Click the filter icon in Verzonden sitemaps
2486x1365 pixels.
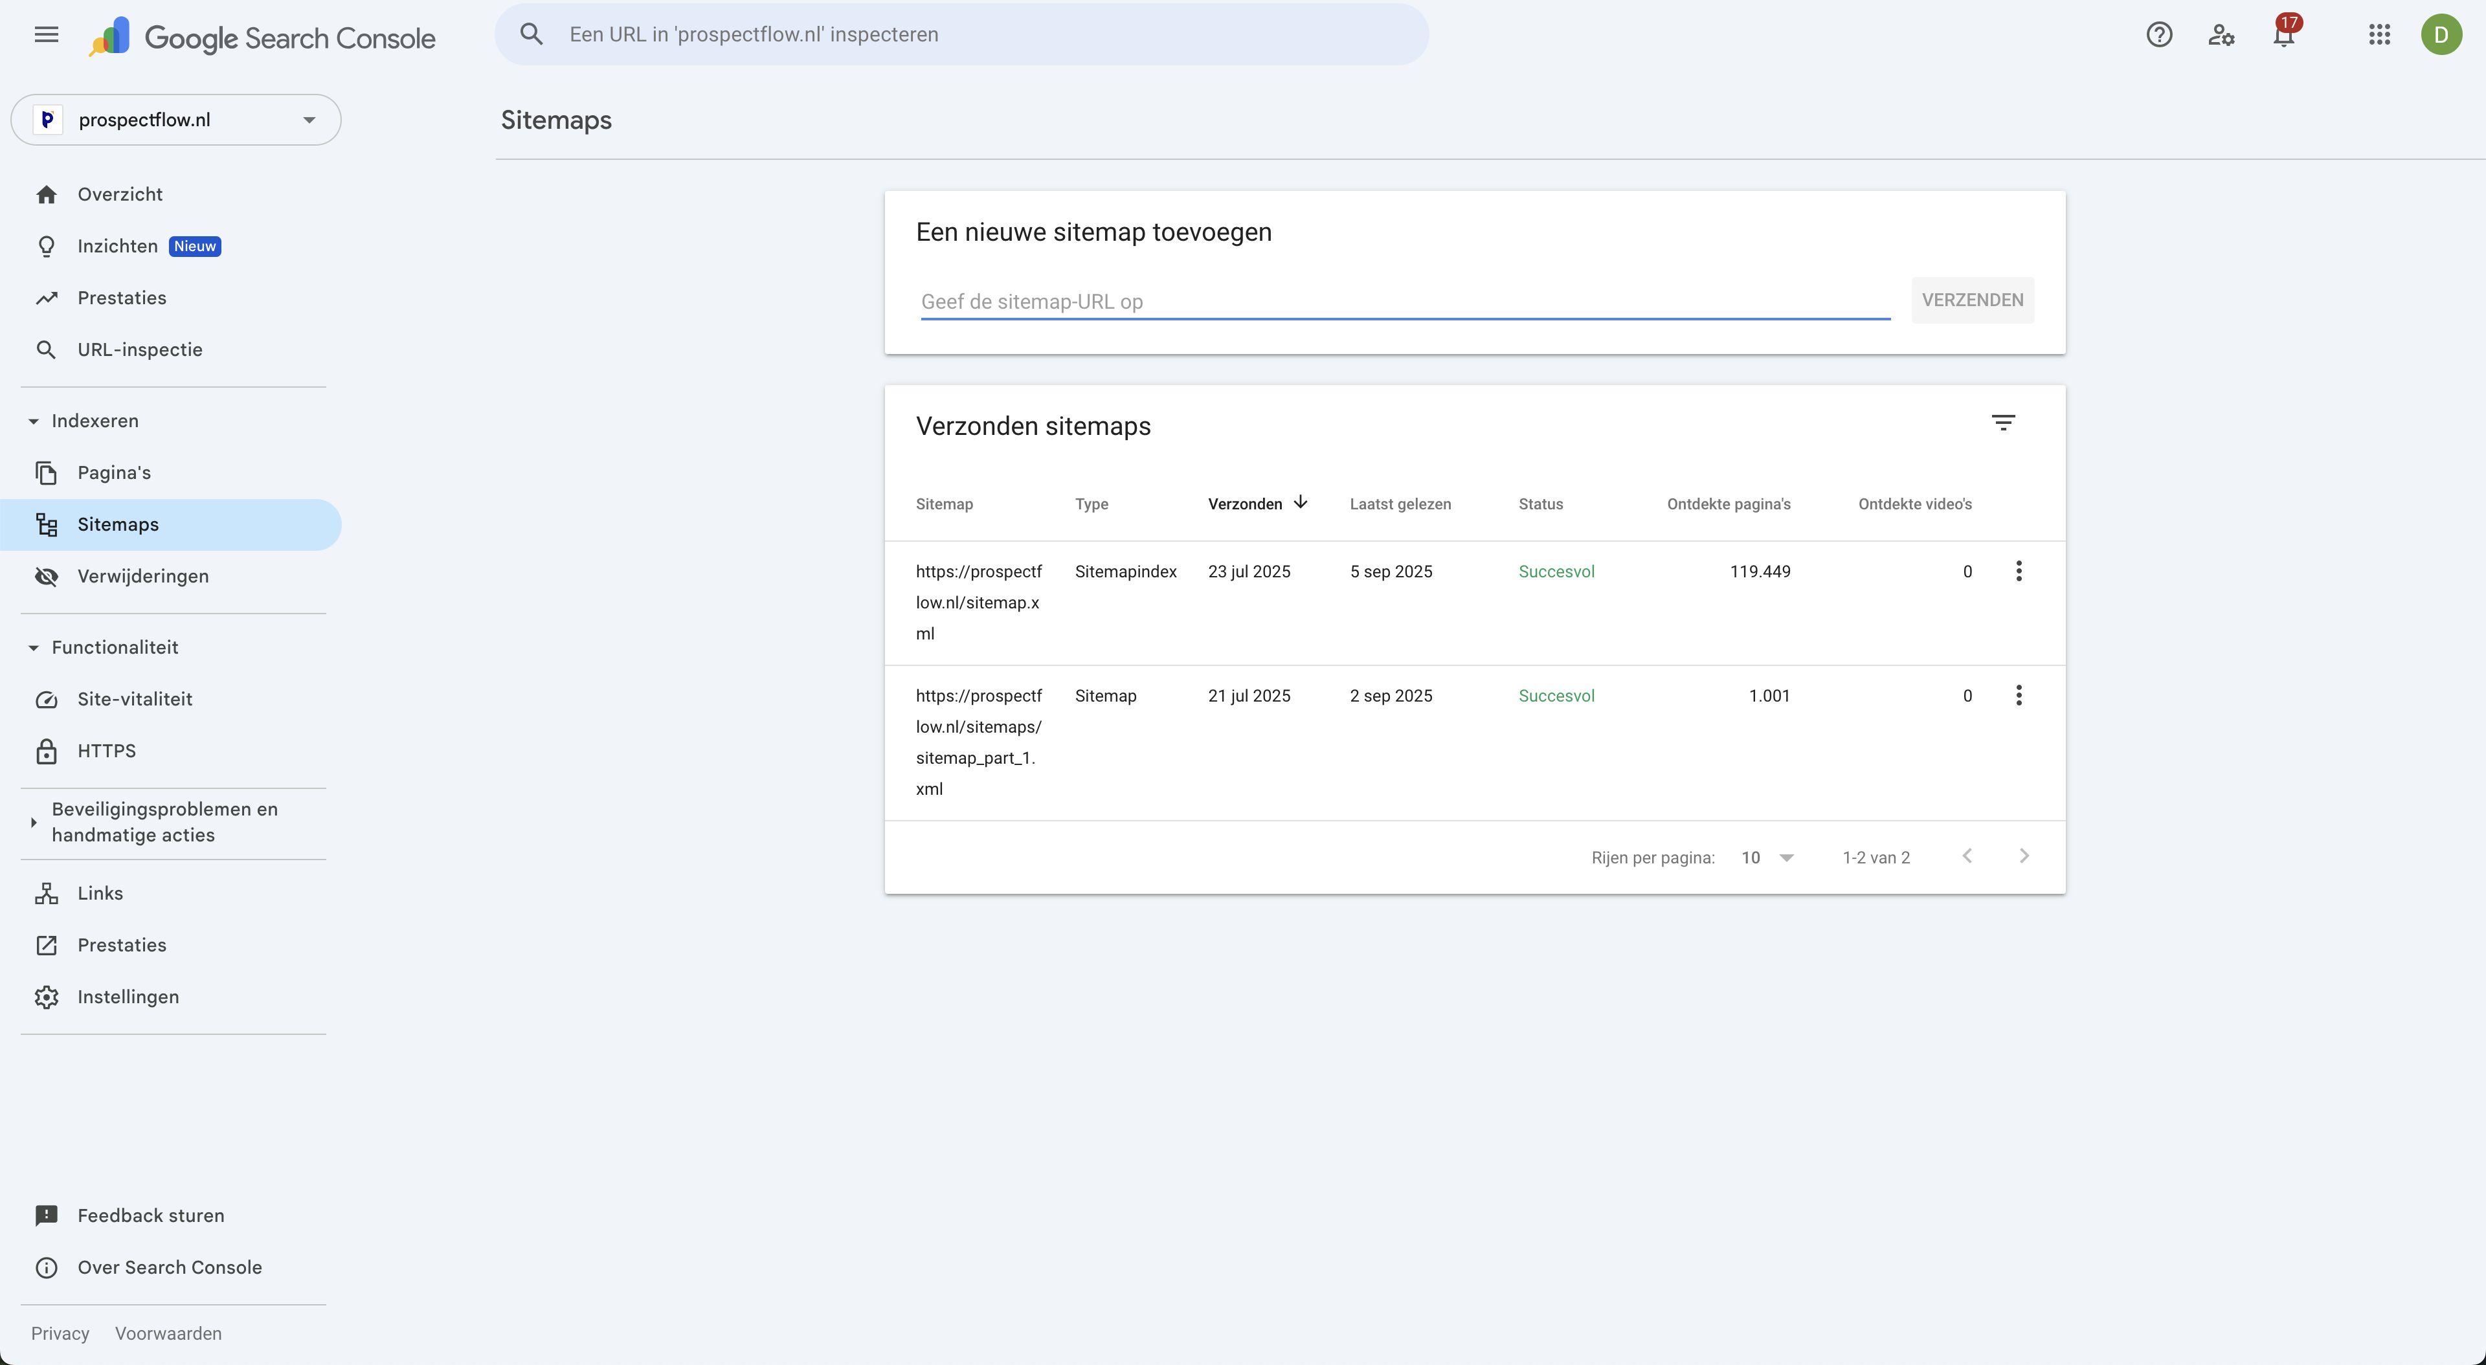pos(2004,423)
